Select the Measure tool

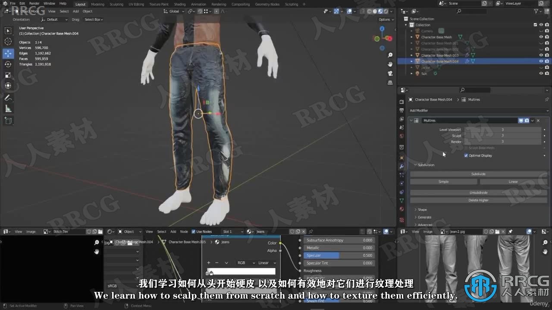(x=8, y=108)
